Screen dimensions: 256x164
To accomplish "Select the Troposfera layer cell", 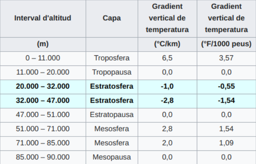I will point(112,58).
